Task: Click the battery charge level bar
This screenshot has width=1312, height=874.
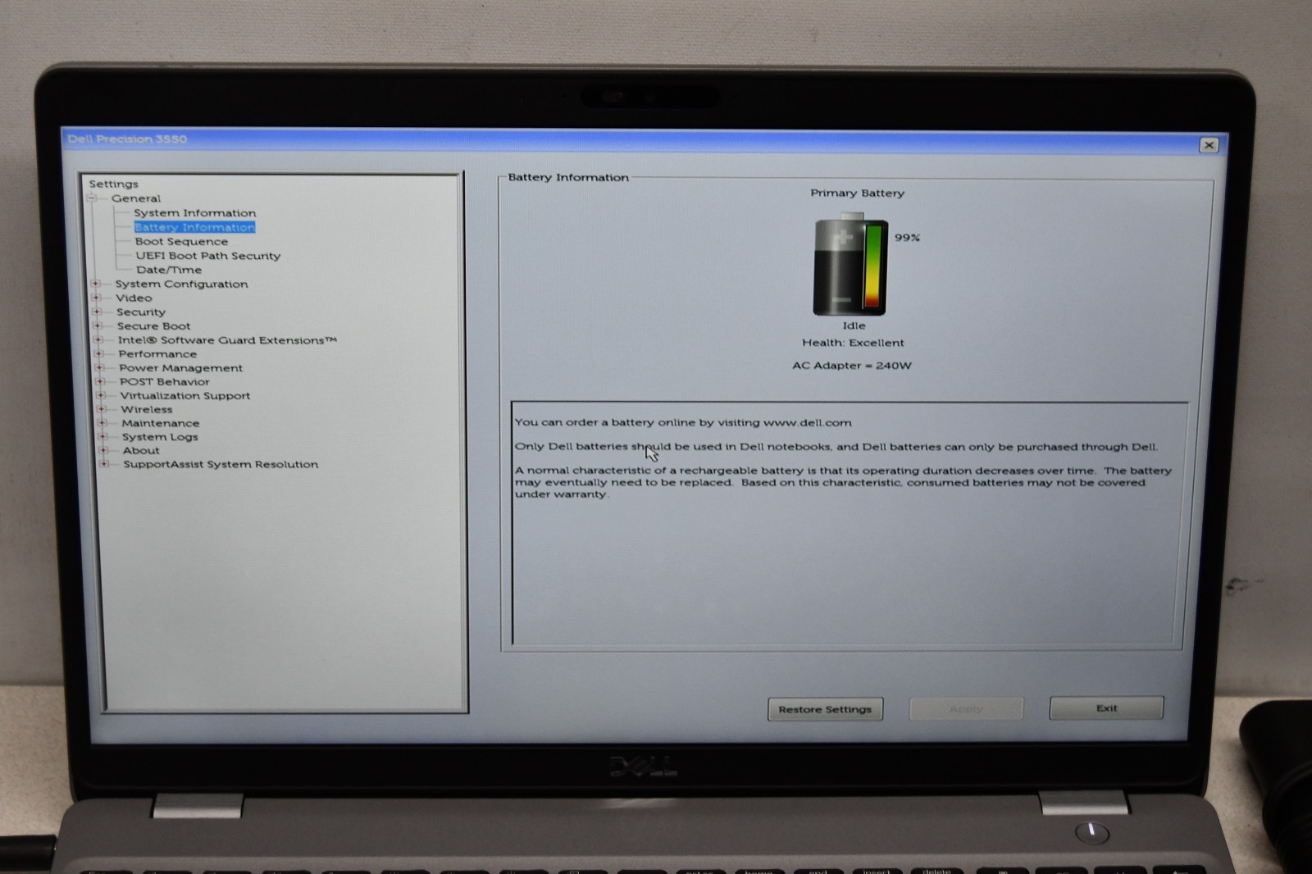Action: click(x=874, y=266)
